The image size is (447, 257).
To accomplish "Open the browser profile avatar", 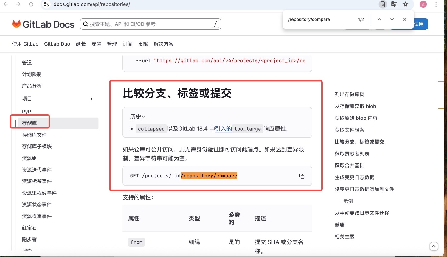I will coord(423,4).
